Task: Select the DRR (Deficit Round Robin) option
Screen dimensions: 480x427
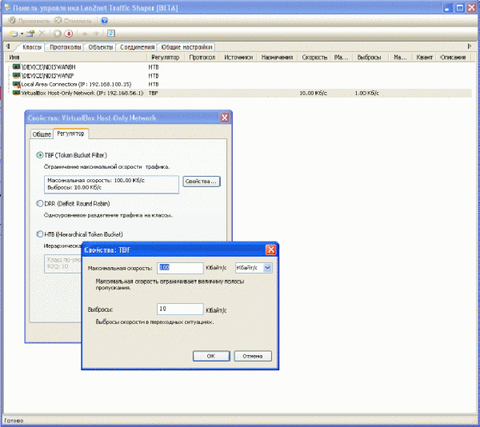Action: pos(40,204)
